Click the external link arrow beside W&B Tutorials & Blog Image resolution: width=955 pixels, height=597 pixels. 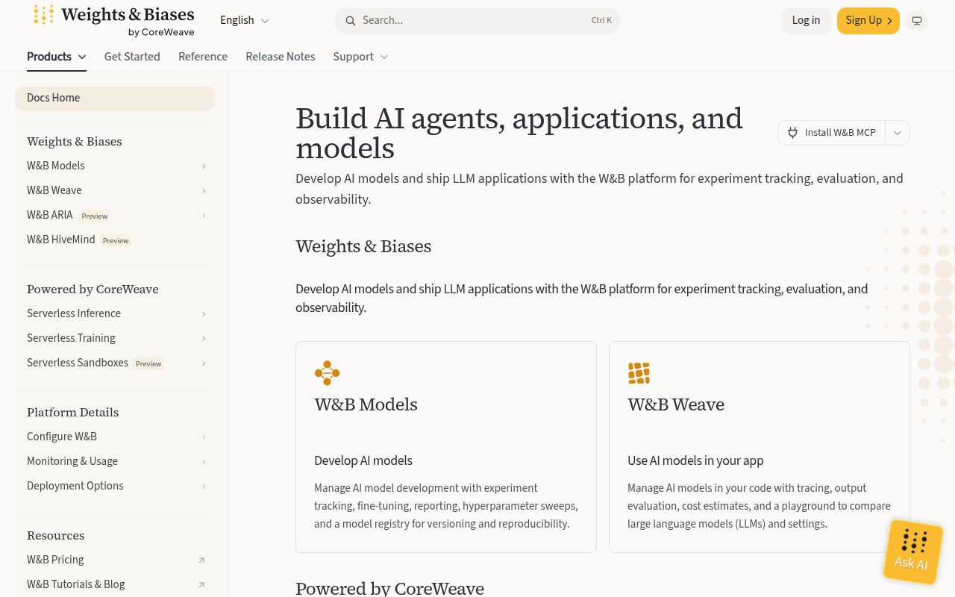201,585
